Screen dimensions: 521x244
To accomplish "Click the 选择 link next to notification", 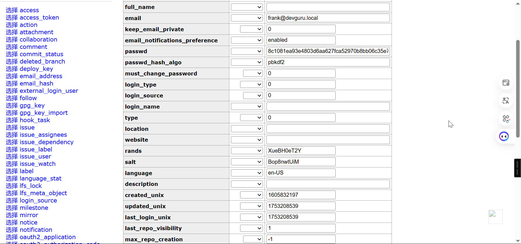I will (12, 230).
